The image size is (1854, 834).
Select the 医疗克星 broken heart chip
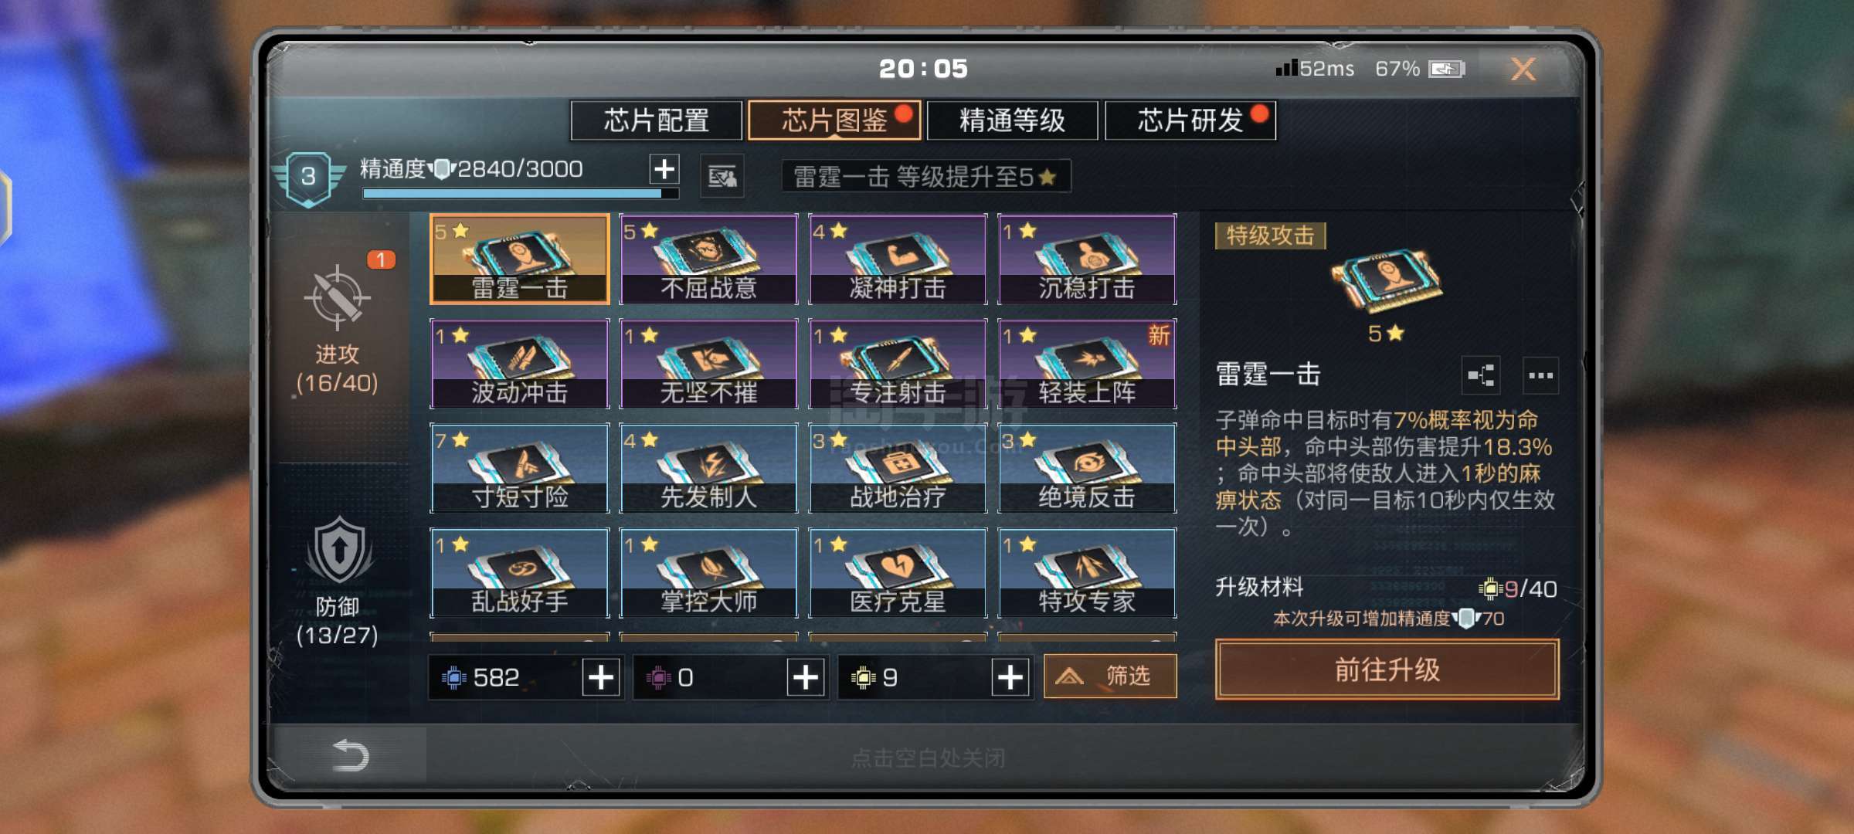click(898, 572)
